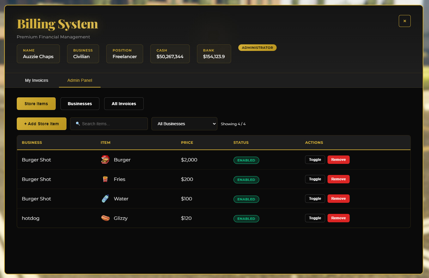Click the Burger price $2,000
Screen dimensions: 429x278
[189, 160]
